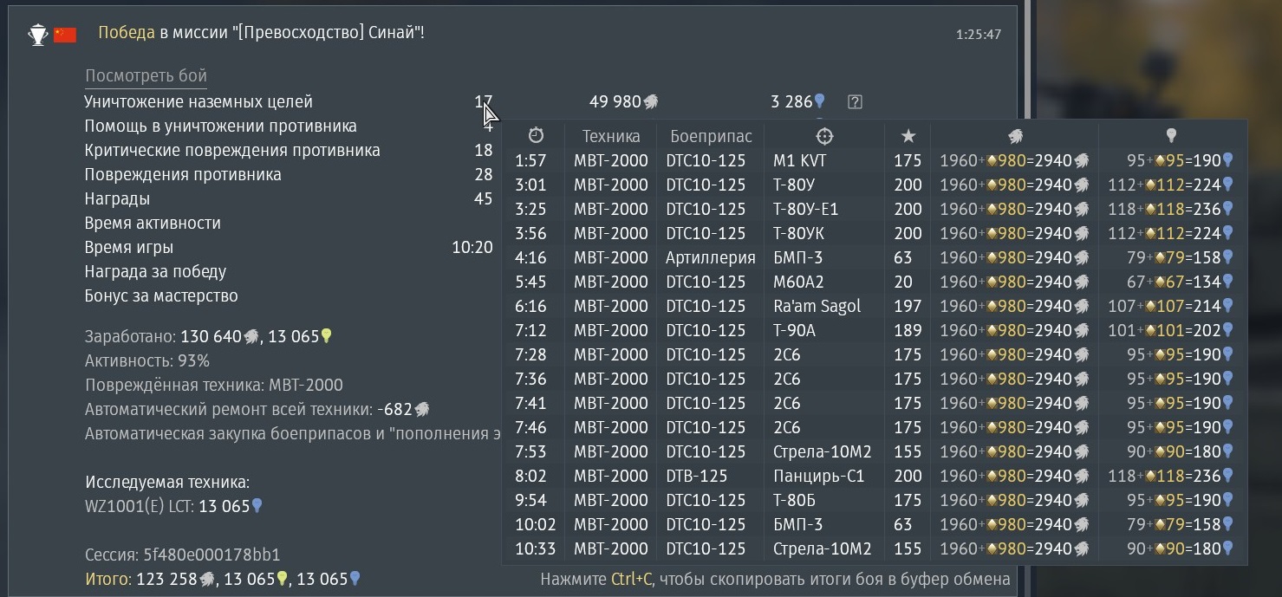The height and width of the screenshot is (597, 1282).
Task: Click the crosshair target icon in the table header
Action: [824, 136]
